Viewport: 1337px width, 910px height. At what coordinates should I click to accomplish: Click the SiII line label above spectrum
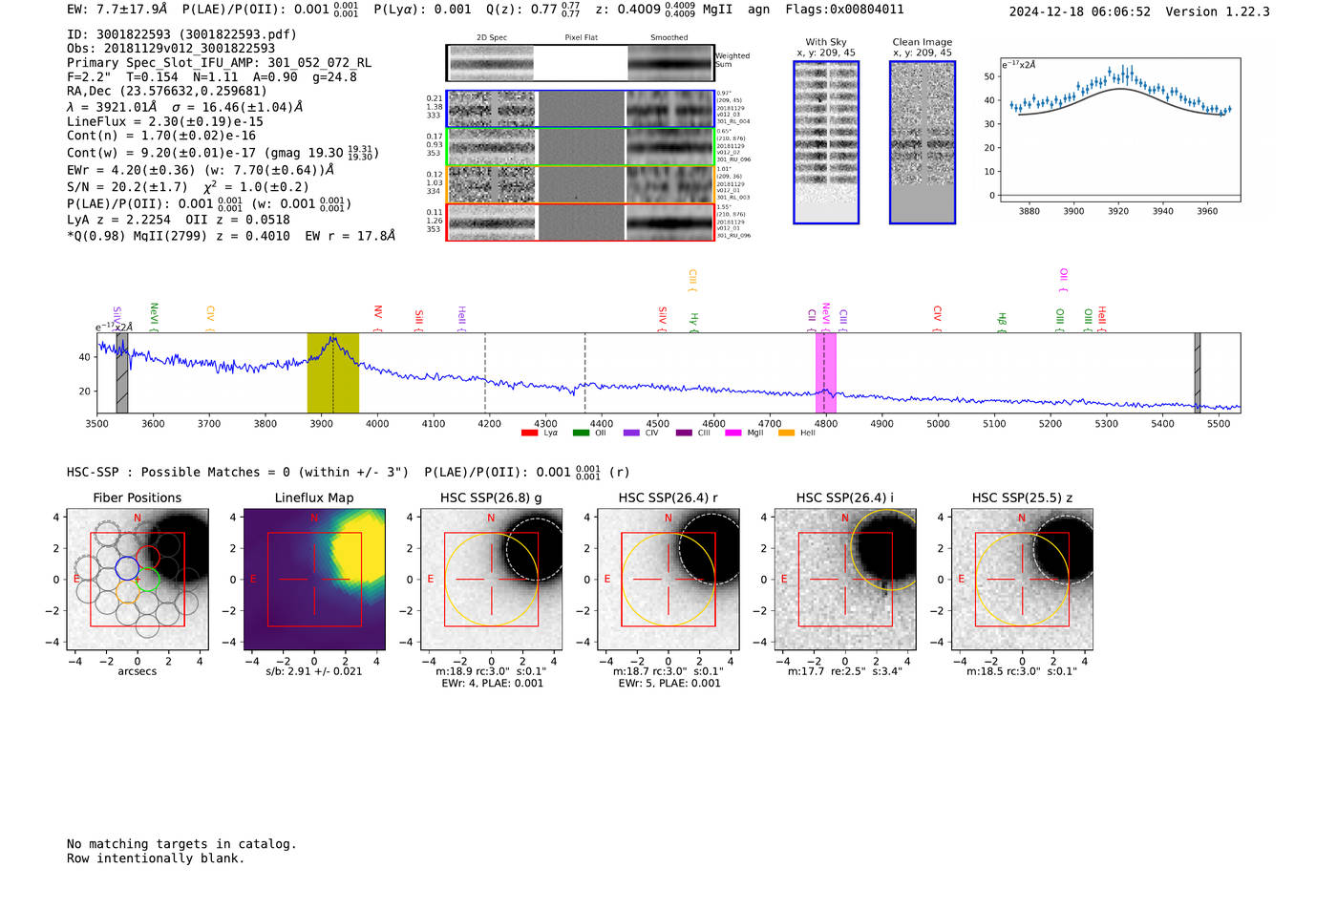(x=418, y=321)
